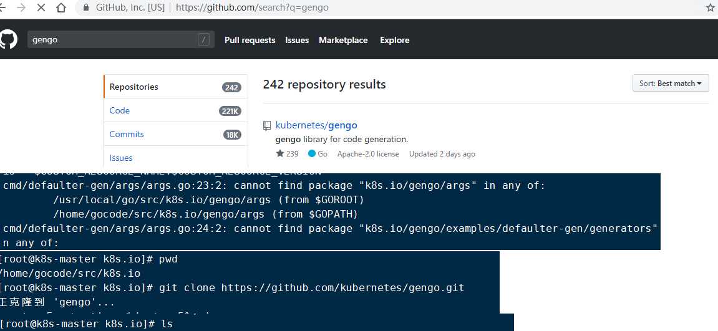Image resolution: width=718 pixels, height=331 pixels.
Task: Open Issues in the GitHub header
Action: coord(297,41)
